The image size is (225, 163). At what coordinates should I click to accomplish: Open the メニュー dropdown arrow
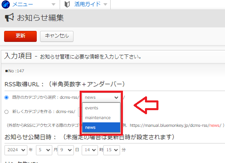(53, 4)
